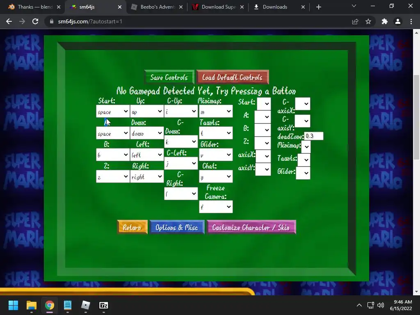420x315 pixels.
Task: Open the C-Left key dropdown
Action: click(181, 163)
